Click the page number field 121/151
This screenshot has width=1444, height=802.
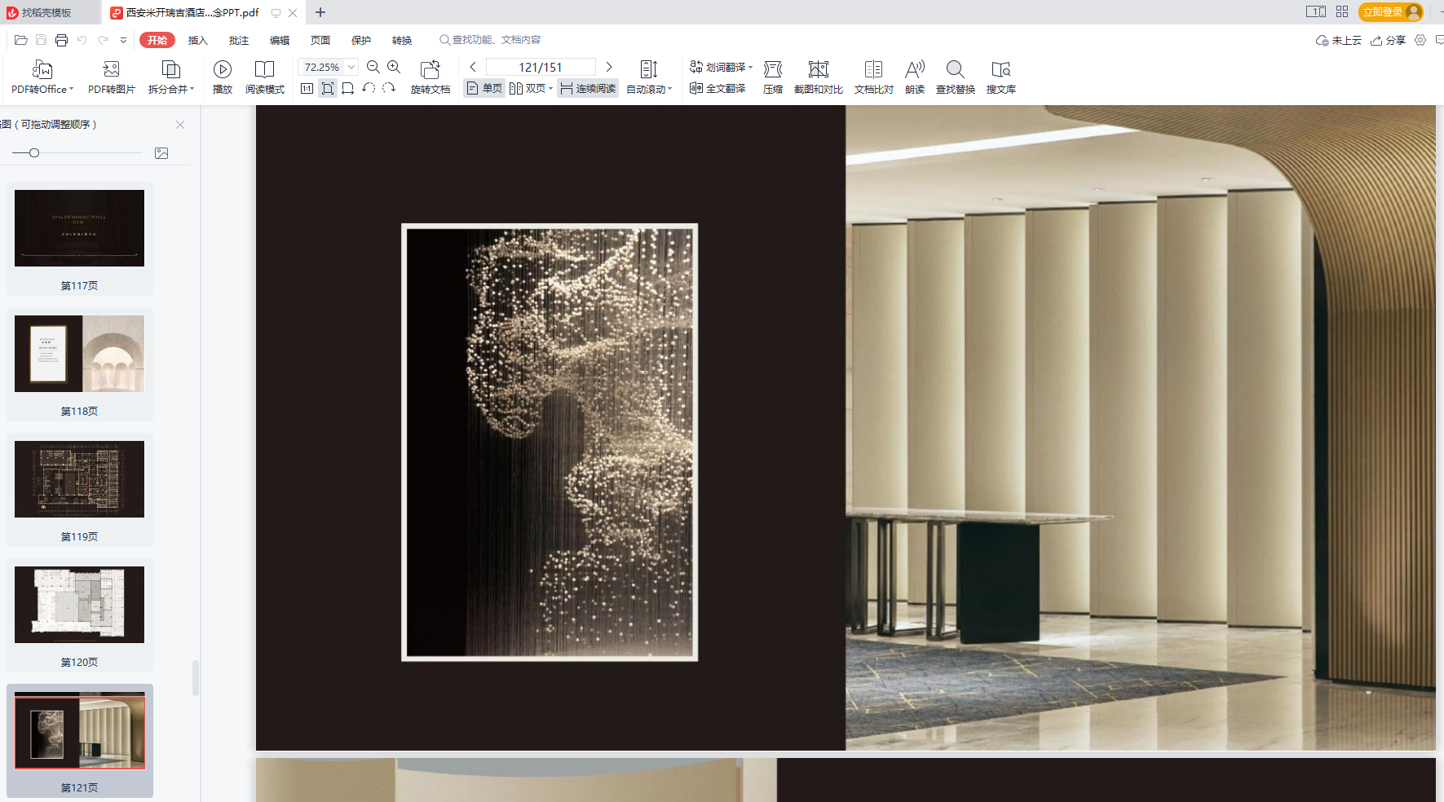[x=541, y=67]
